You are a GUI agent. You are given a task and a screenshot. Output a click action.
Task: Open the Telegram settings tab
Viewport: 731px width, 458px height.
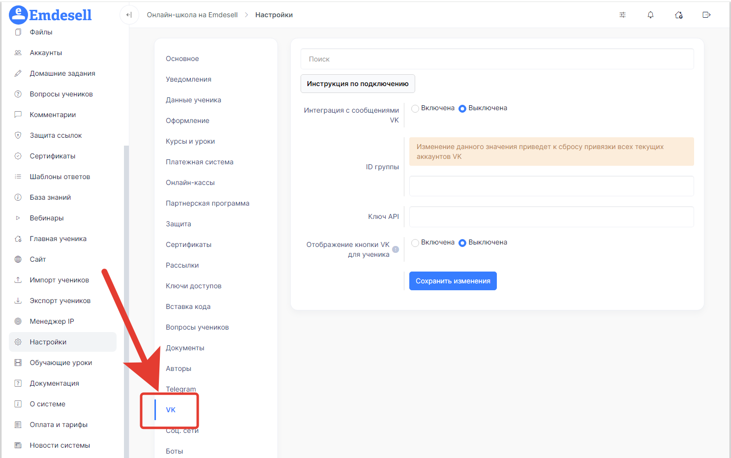[x=181, y=389]
